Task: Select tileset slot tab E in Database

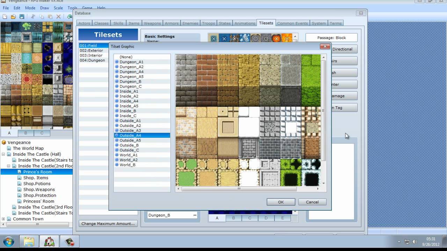Action: [x=282, y=218]
